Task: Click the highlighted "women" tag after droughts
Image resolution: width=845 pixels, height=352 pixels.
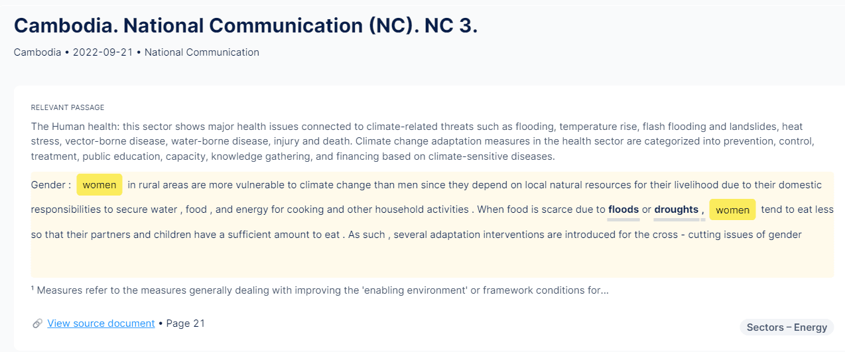Action: pos(732,209)
